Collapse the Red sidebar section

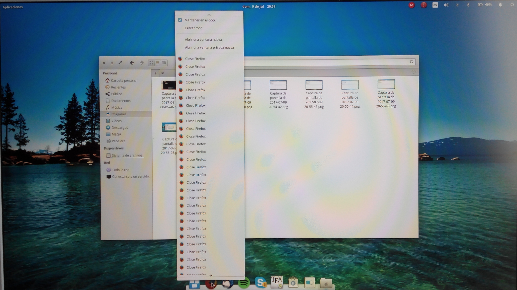[107, 163]
